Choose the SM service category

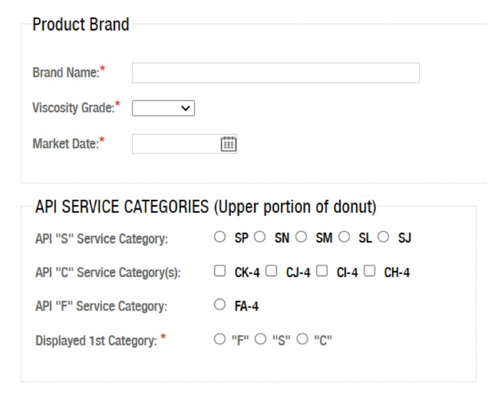pos(301,237)
